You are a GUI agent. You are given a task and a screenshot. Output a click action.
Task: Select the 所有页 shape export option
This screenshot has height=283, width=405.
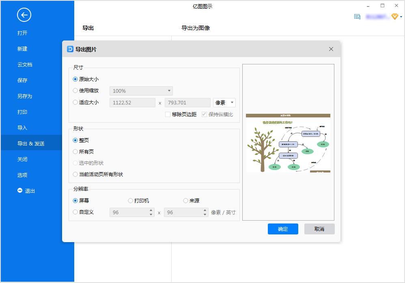pos(75,152)
